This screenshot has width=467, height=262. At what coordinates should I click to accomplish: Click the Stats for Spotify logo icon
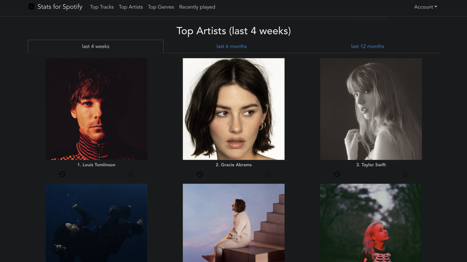click(31, 7)
